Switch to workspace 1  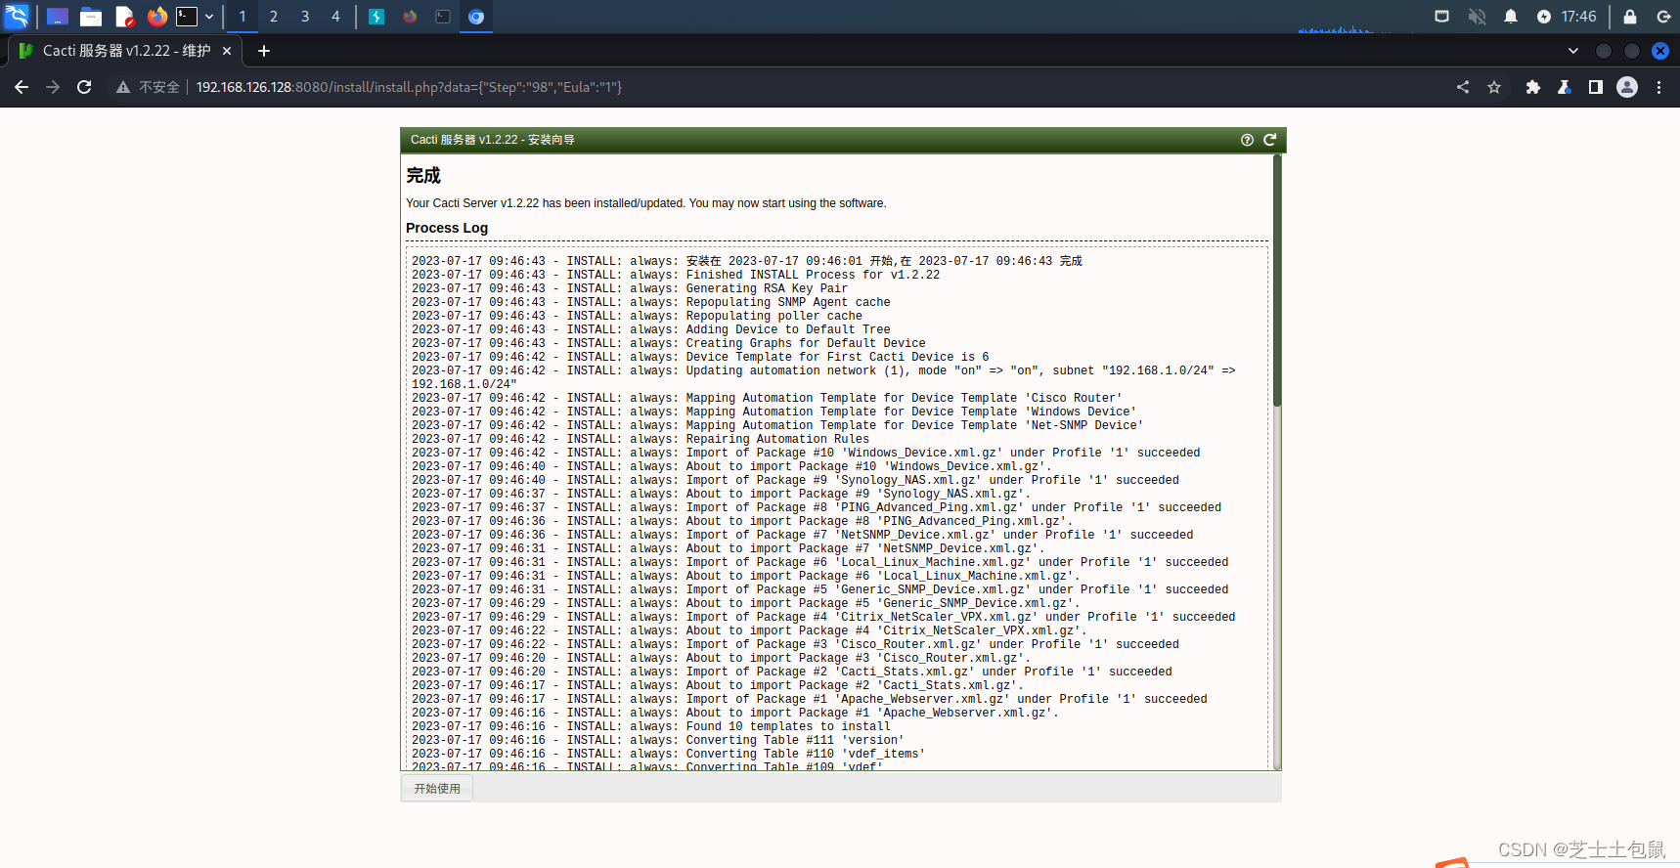click(243, 17)
